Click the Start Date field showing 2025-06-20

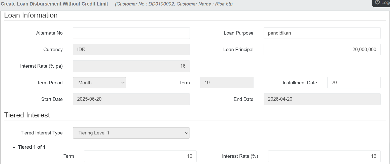pos(131,99)
